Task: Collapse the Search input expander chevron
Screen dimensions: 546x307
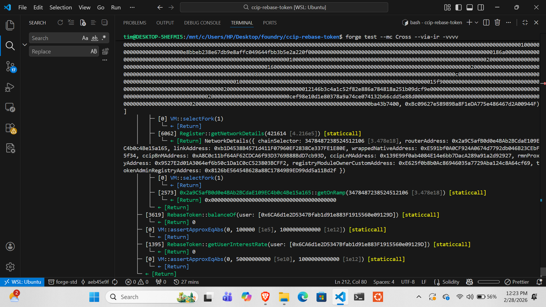Action: (25, 44)
